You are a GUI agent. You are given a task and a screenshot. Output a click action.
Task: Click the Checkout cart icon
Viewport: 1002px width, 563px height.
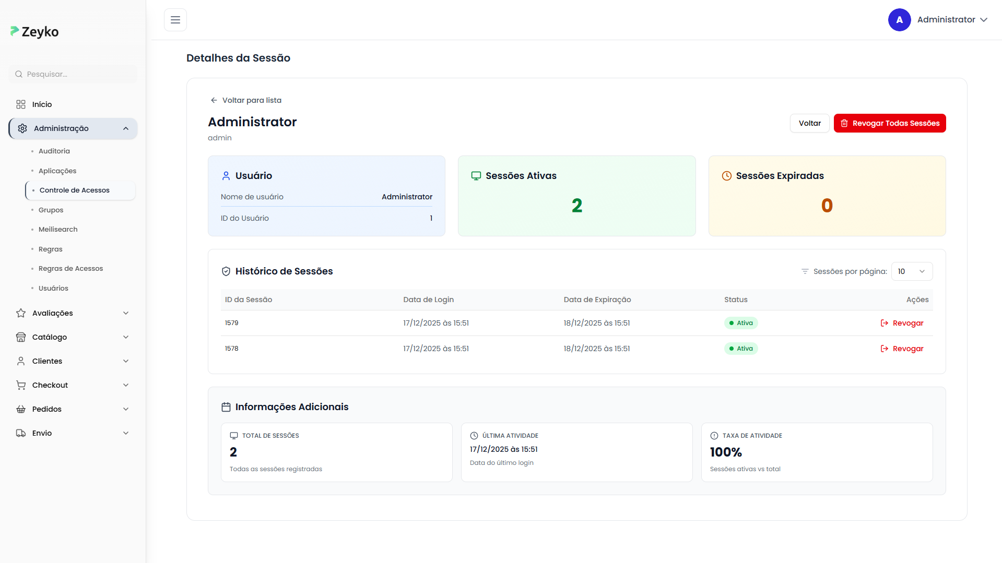tap(21, 385)
